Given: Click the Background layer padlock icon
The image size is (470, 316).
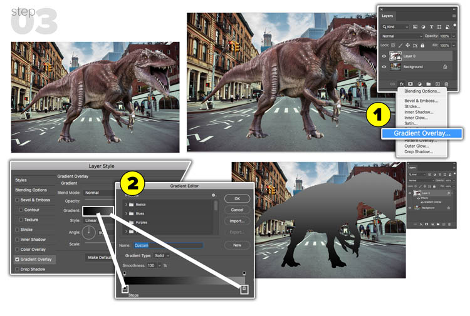Looking at the screenshot, I should 445,67.
